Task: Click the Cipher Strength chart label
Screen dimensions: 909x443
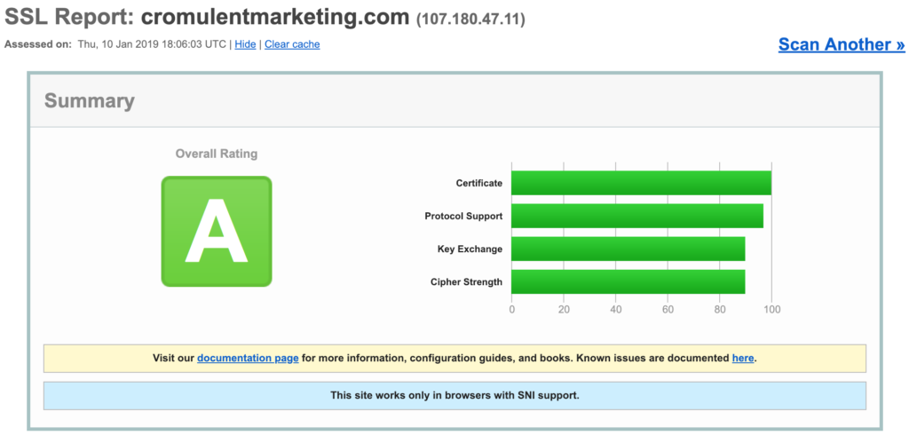Action: (x=466, y=282)
